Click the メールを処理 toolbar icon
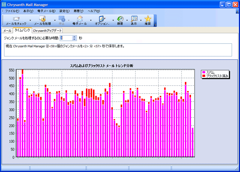The height and width of the screenshot is (172, 240). (x=42, y=19)
